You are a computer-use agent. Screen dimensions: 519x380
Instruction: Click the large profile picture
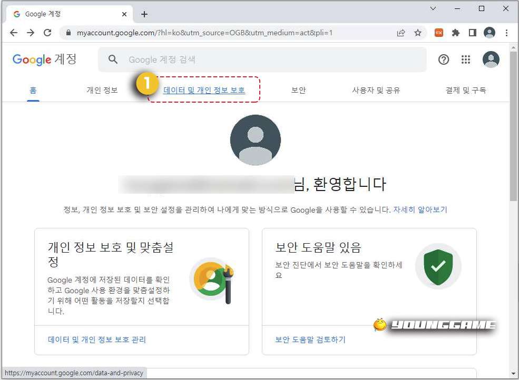pyautogui.click(x=256, y=140)
